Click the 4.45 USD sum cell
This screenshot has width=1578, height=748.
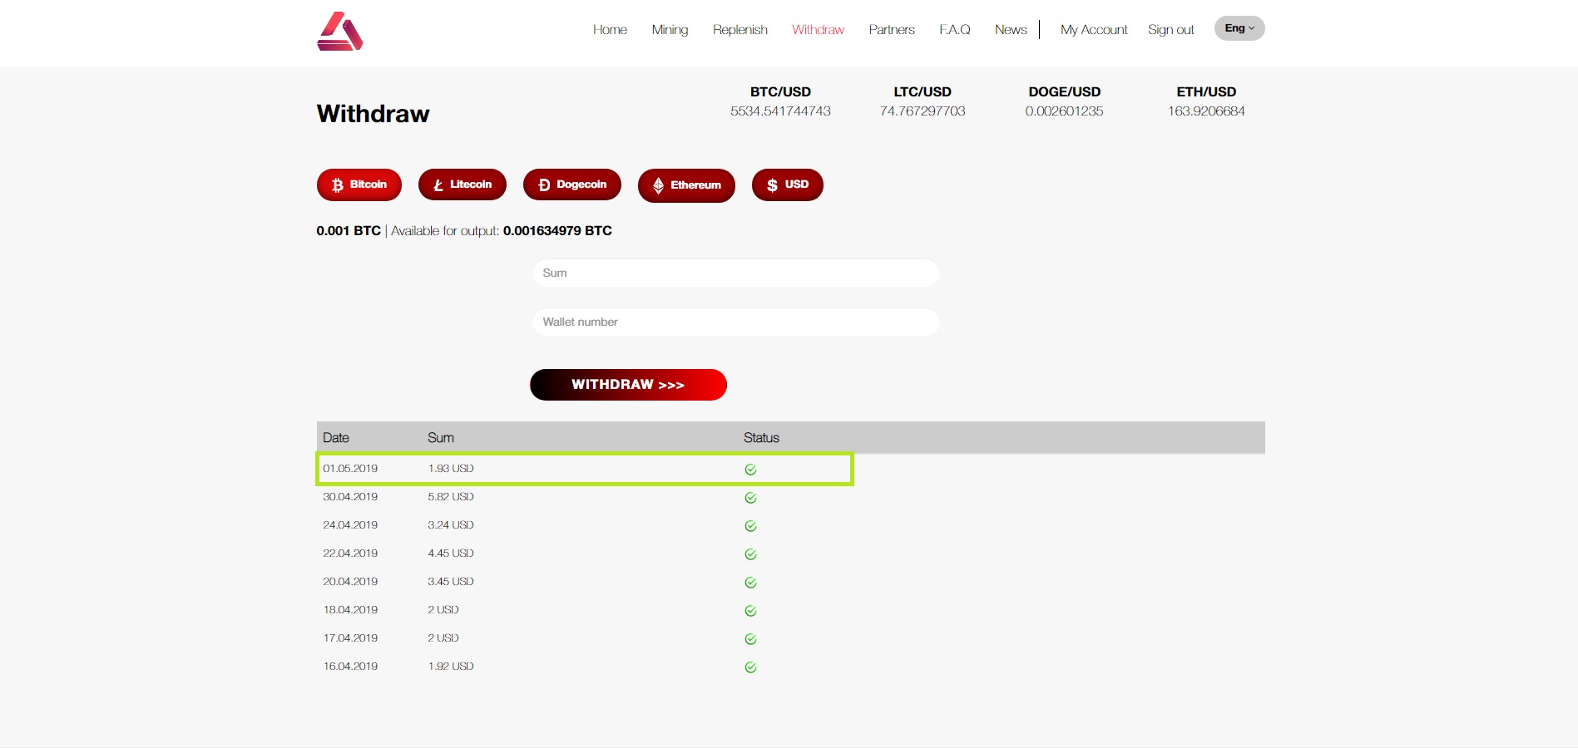tap(451, 554)
